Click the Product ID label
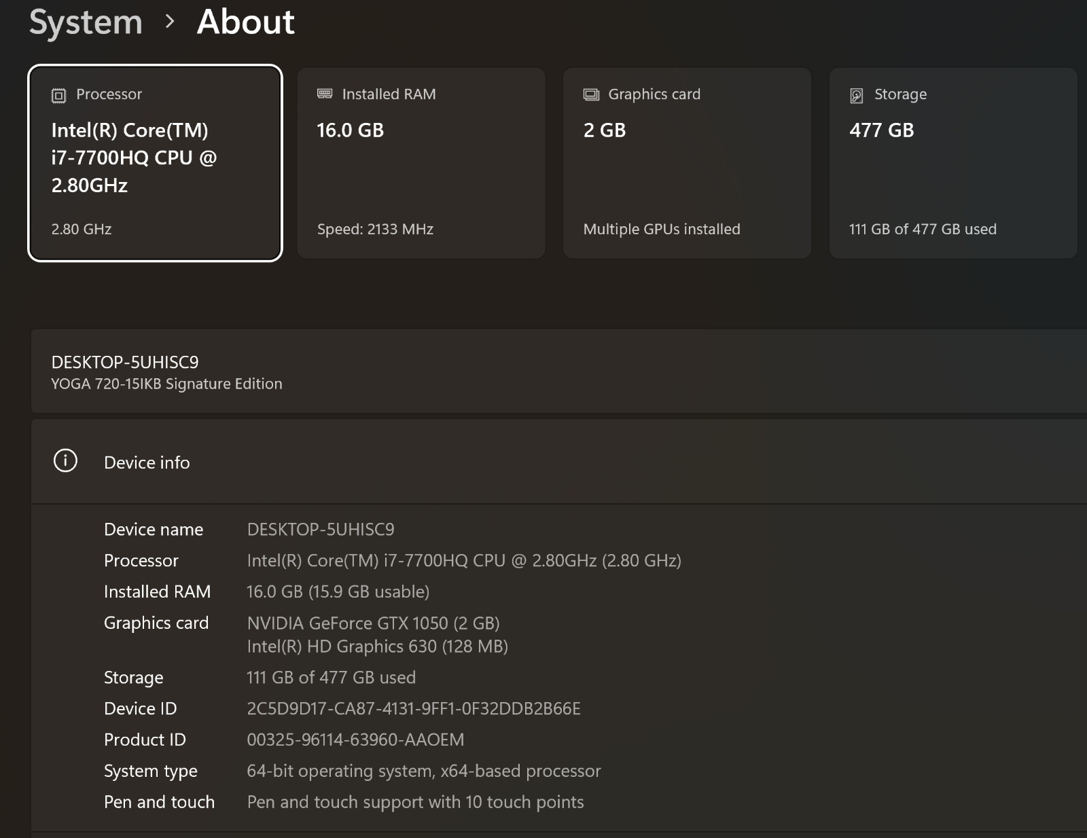Image resolution: width=1087 pixels, height=838 pixels. pyautogui.click(x=145, y=740)
